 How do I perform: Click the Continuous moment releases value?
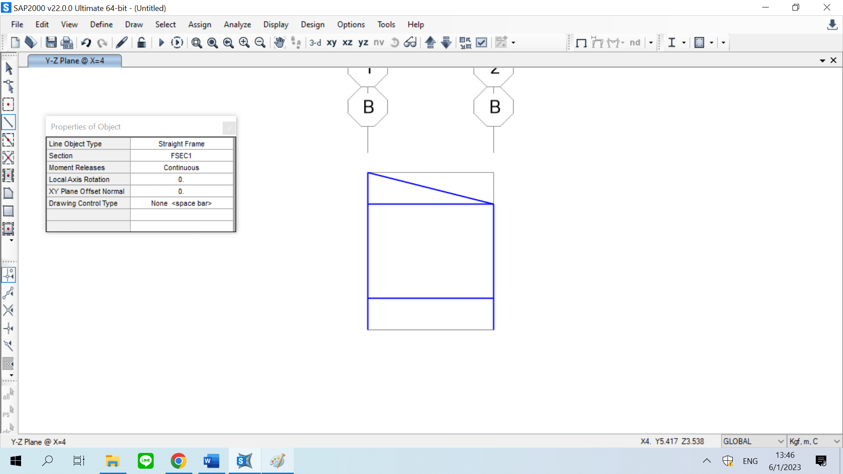(181, 168)
